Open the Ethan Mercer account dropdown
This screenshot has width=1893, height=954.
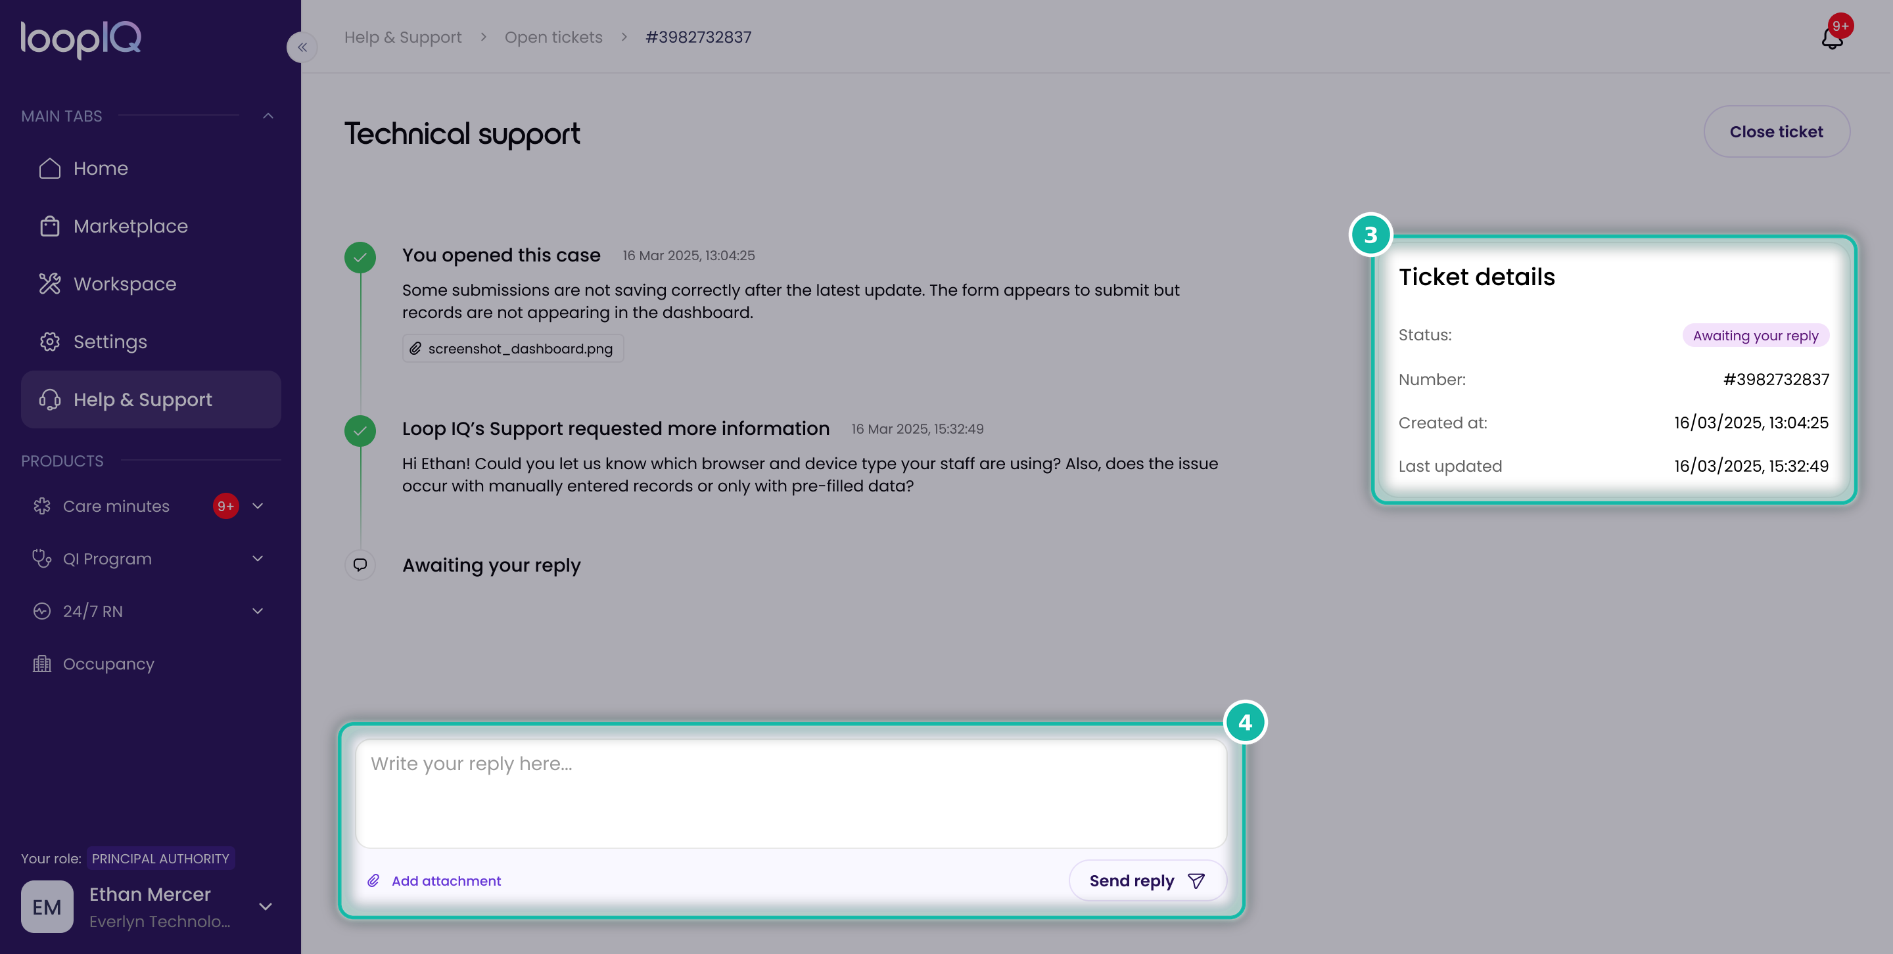[x=266, y=907]
